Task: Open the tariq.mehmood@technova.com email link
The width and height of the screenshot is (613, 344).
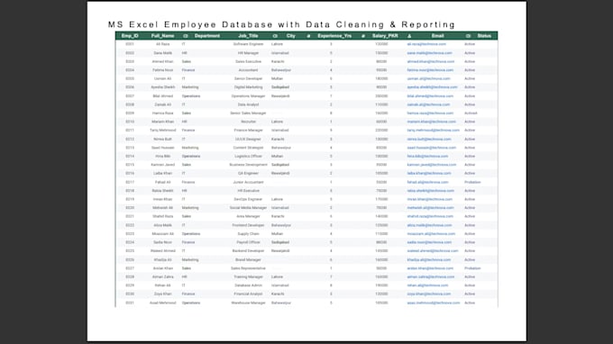Action: pyautogui.click(x=434, y=131)
